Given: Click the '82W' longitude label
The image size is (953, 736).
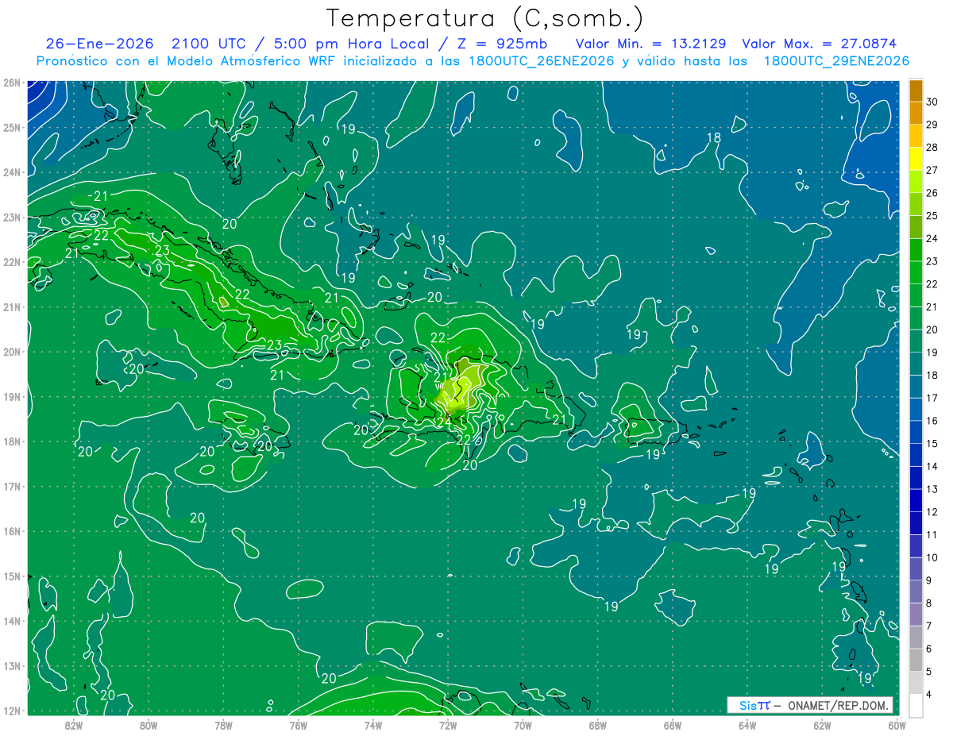Looking at the screenshot, I should 73,724.
